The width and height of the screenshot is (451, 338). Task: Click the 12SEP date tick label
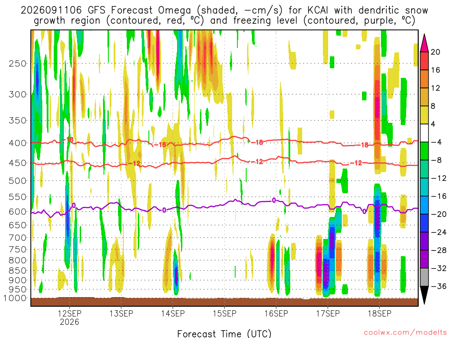[69, 313]
